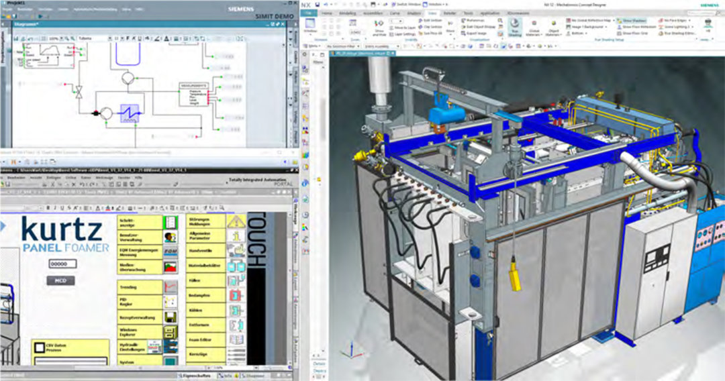This screenshot has height=381, width=725.
Task: Open the No Global Reflection Map dropdown
Action: tap(591, 21)
